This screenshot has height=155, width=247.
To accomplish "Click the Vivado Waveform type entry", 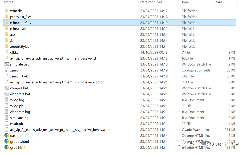I will [x=197, y=130].
